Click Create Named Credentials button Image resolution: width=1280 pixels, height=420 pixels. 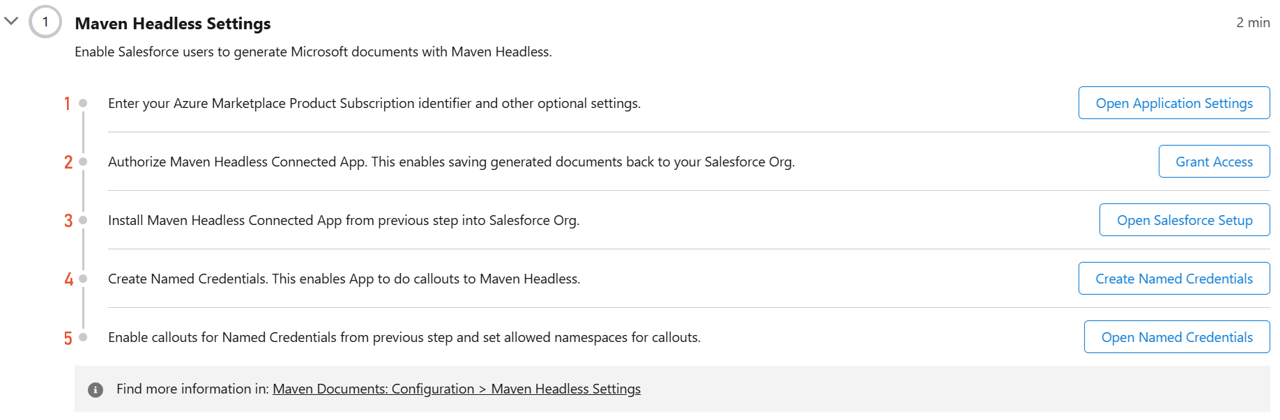click(1174, 279)
